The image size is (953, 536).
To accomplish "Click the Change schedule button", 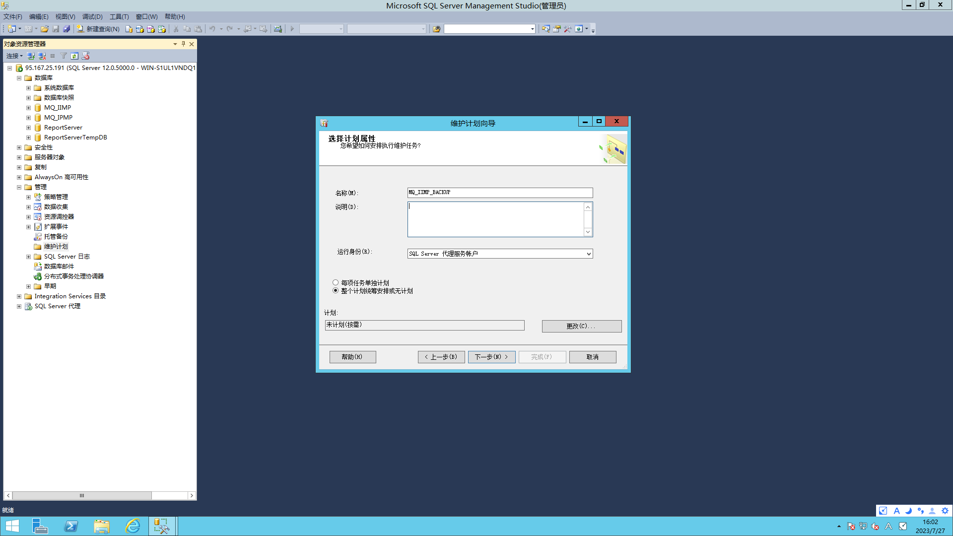I will (x=581, y=326).
